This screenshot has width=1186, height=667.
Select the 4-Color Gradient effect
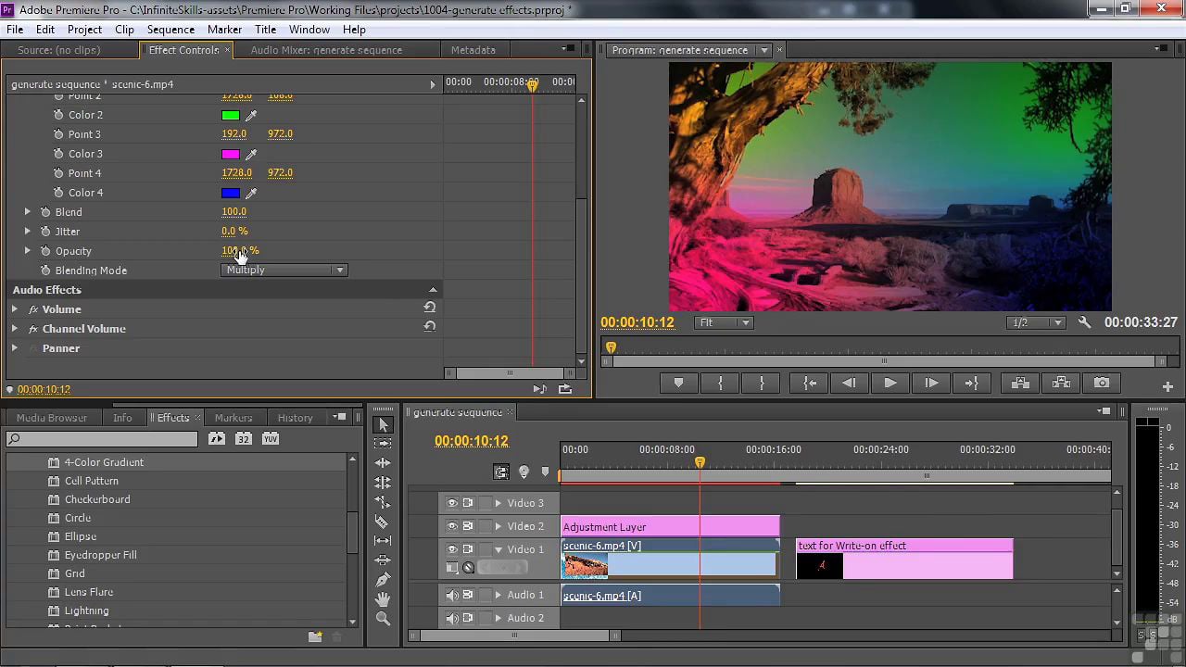click(104, 462)
